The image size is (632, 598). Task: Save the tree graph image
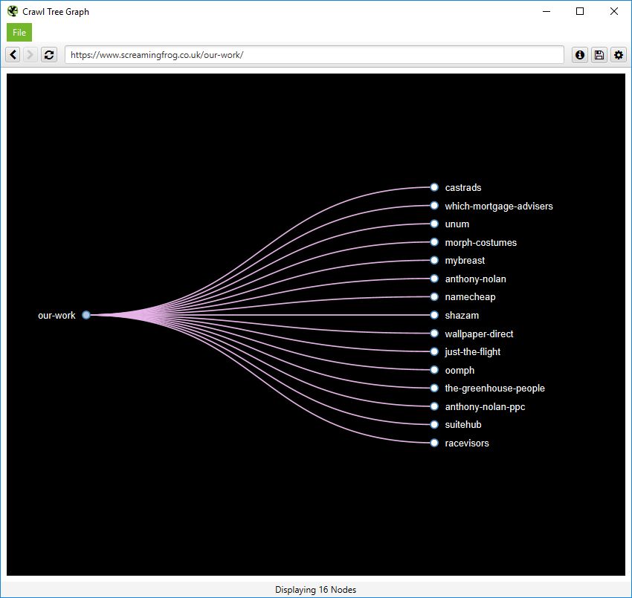tap(599, 54)
